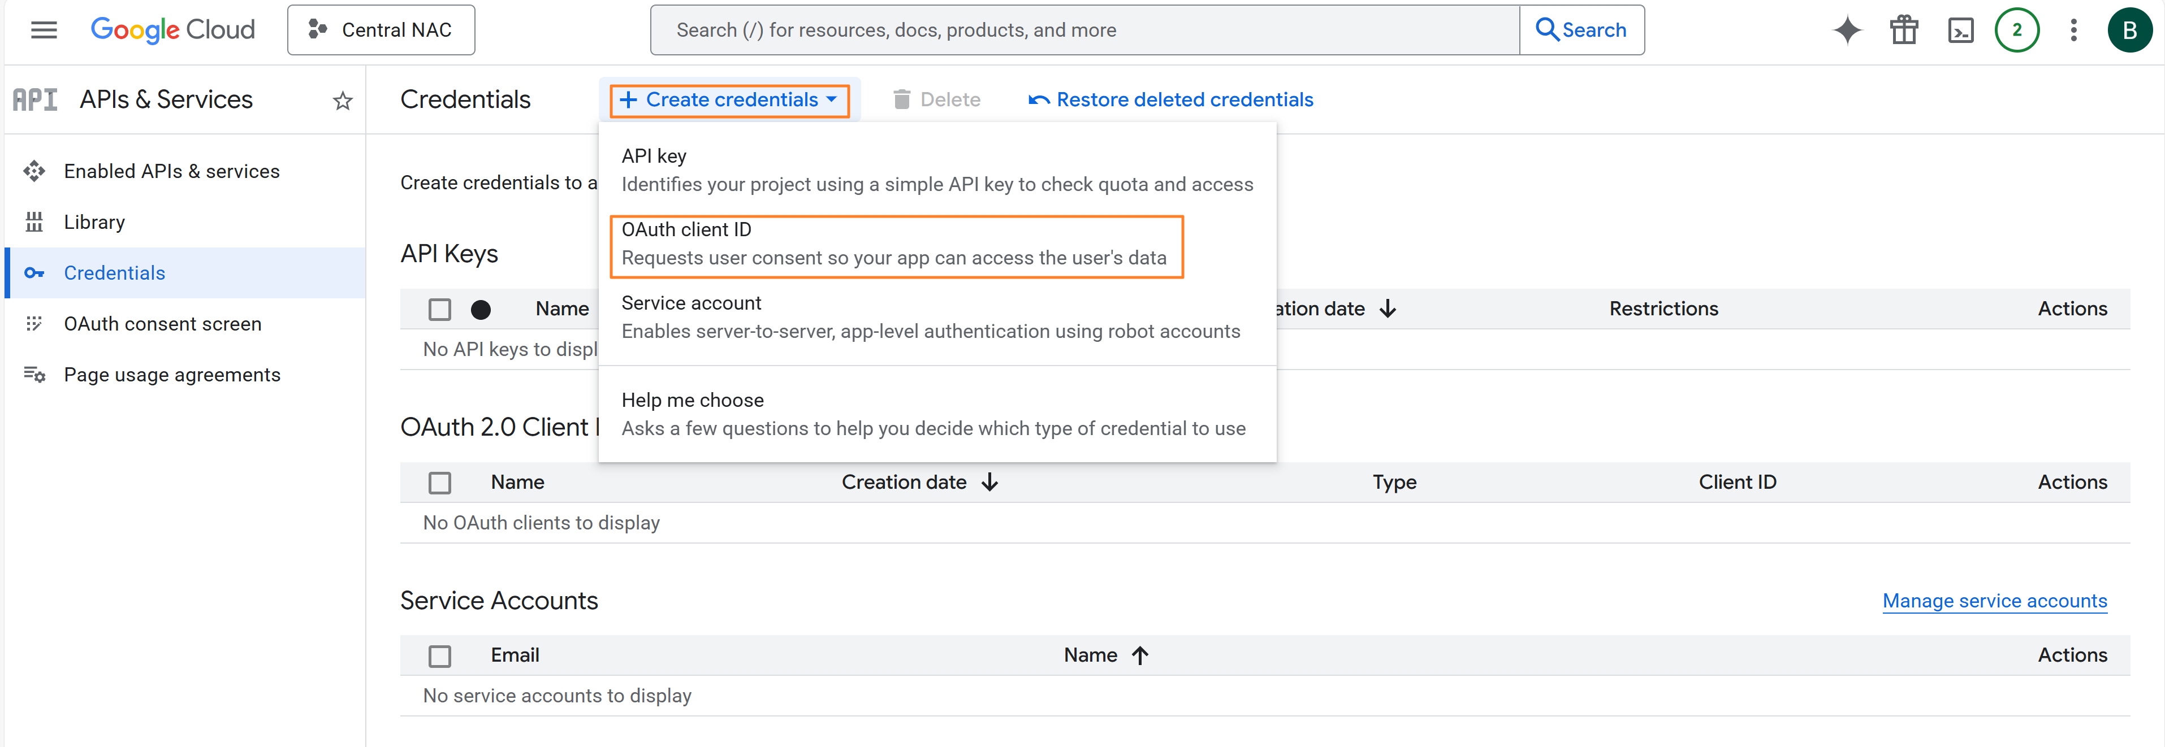The height and width of the screenshot is (747, 2165).
Task: Open the free trial gift icon
Action: click(x=1904, y=31)
